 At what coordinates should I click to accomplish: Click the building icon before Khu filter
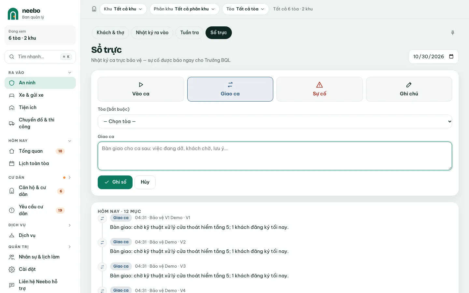(x=94, y=9)
